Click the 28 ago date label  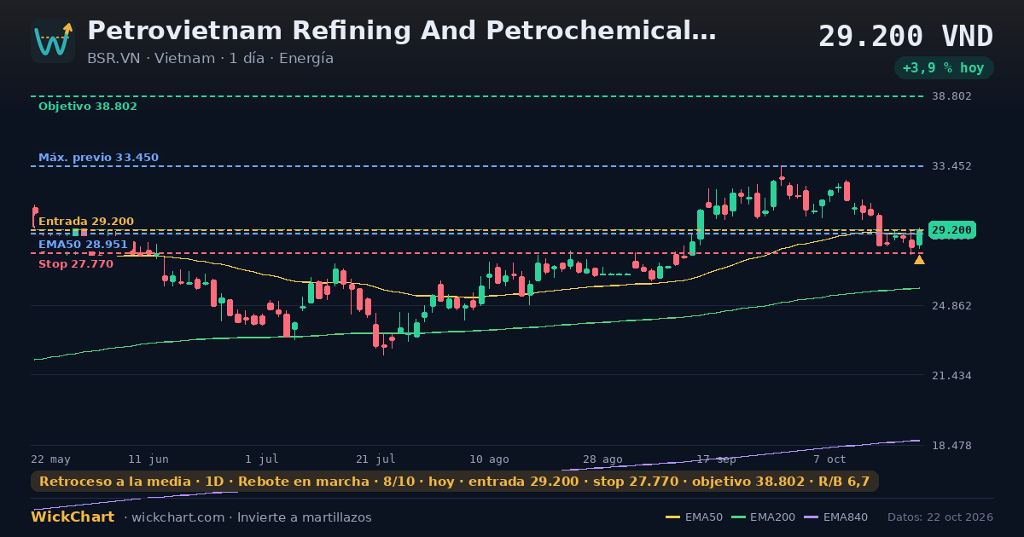pyautogui.click(x=602, y=459)
